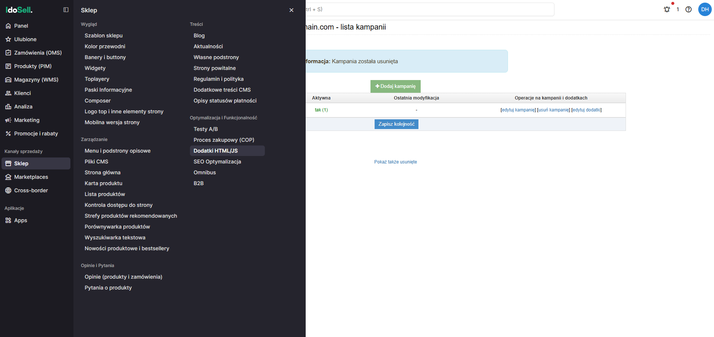
Task: Click the Zapisz kolejność button
Action: coord(396,124)
